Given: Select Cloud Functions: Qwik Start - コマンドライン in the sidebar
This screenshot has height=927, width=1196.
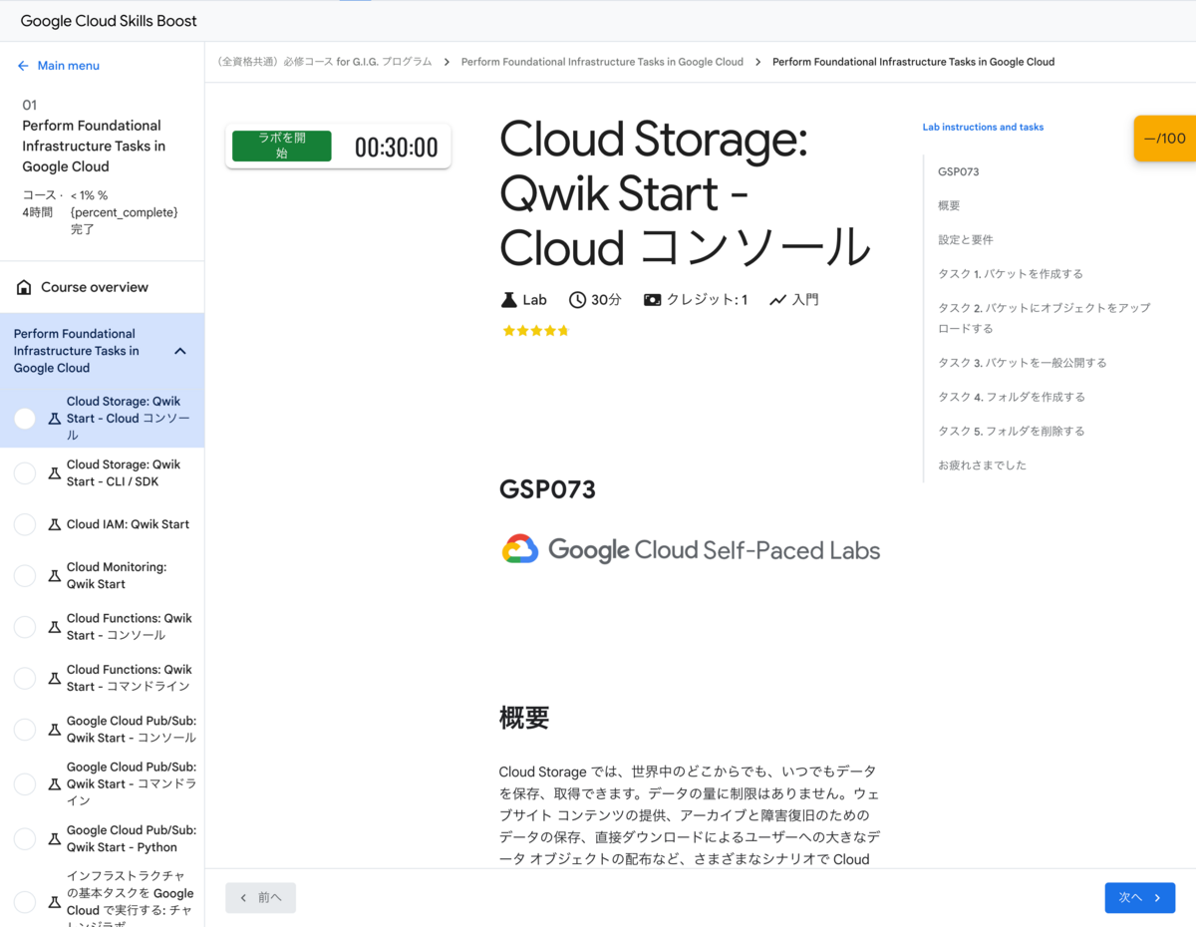Looking at the screenshot, I should 129,677.
